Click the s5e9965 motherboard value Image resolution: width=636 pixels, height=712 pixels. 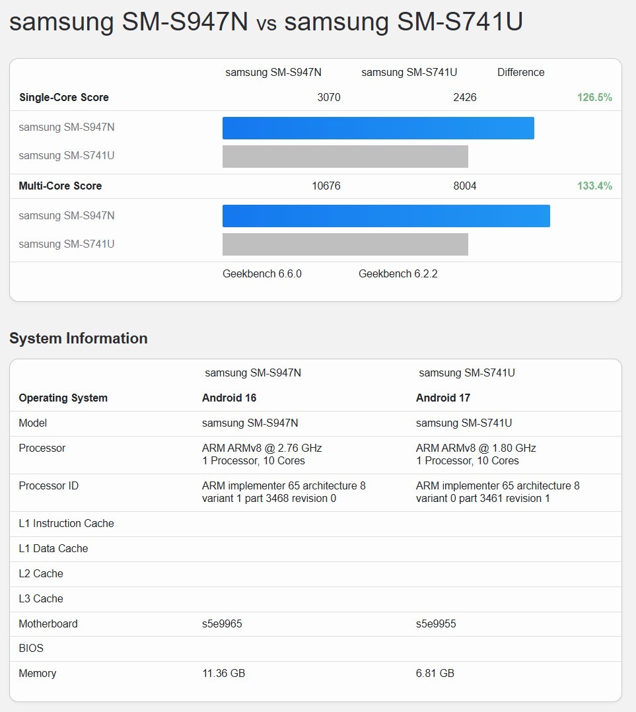[x=222, y=623]
